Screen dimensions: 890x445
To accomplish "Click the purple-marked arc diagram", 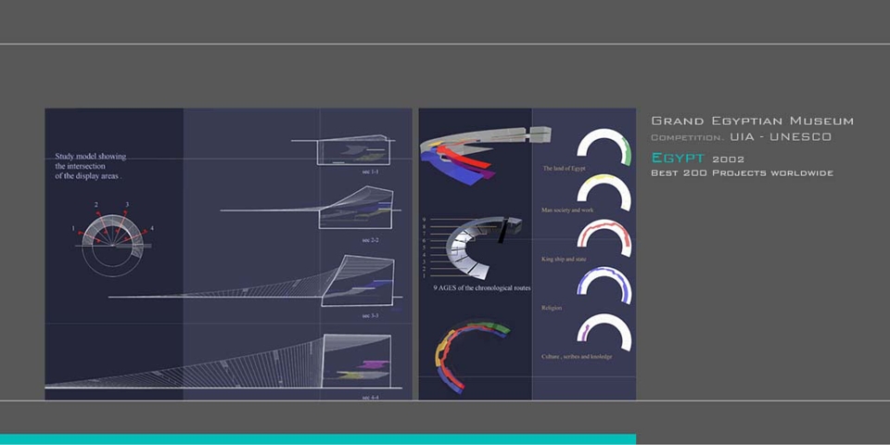I will [604, 332].
